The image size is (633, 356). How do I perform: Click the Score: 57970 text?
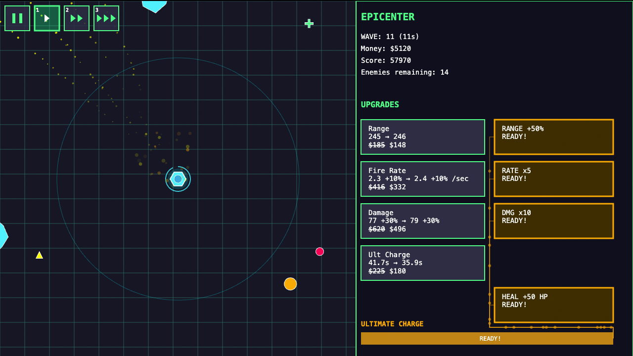[386, 60]
